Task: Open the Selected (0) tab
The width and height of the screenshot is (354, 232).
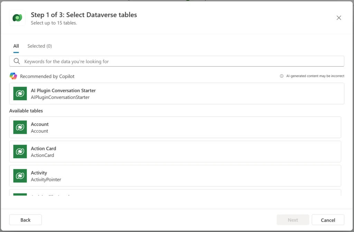Action: [39, 46]
